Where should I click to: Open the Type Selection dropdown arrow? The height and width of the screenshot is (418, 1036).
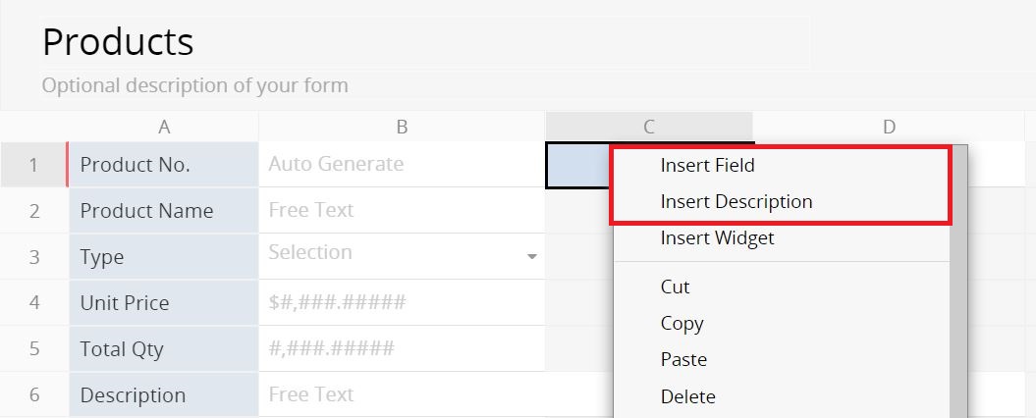(532, 257)
